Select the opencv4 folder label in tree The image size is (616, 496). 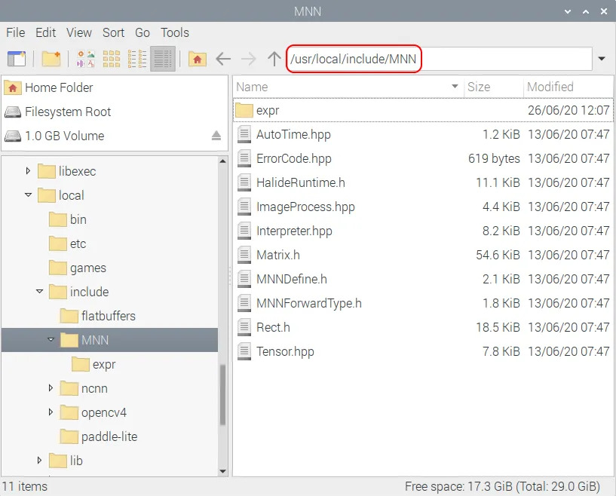[x=104, y=413]
